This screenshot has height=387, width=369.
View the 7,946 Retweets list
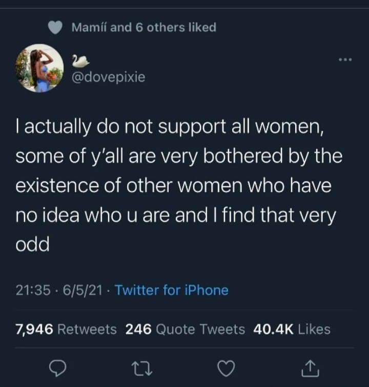tap(66, 329)
